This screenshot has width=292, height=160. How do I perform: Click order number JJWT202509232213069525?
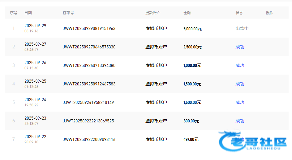click(88, 121)
